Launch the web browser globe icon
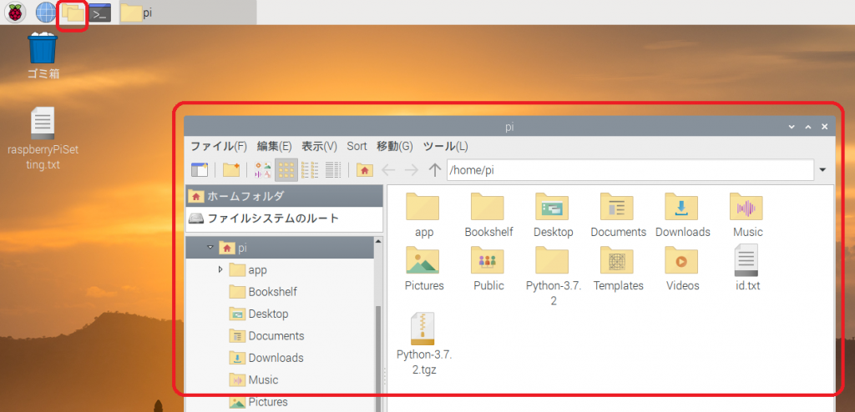This screenshot has height=412, width=855. [x=45, y=13]
